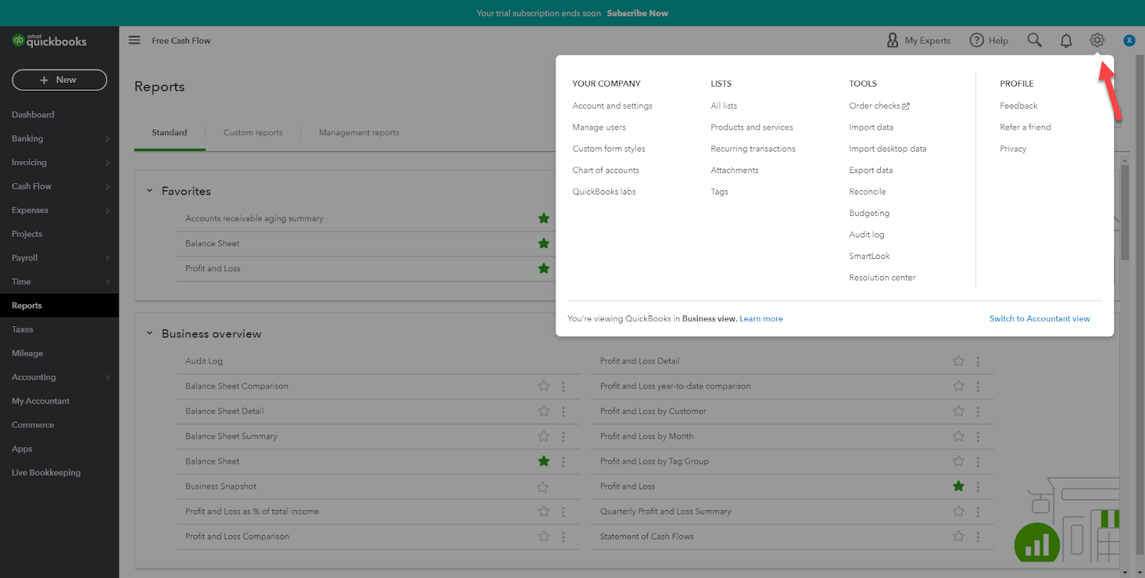1145x578 pixels.
Task: Click the My Experts person icon
Action: tap(892, 40)
